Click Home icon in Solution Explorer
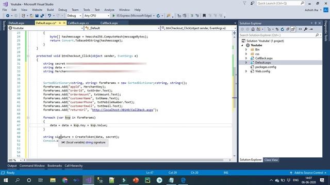 tap(253, 29)
